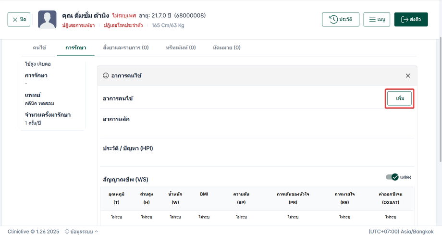Screen dimensions: 442x235
Task: Expand ข้อมูลระบบ in footer
Action: pos(82,232)
